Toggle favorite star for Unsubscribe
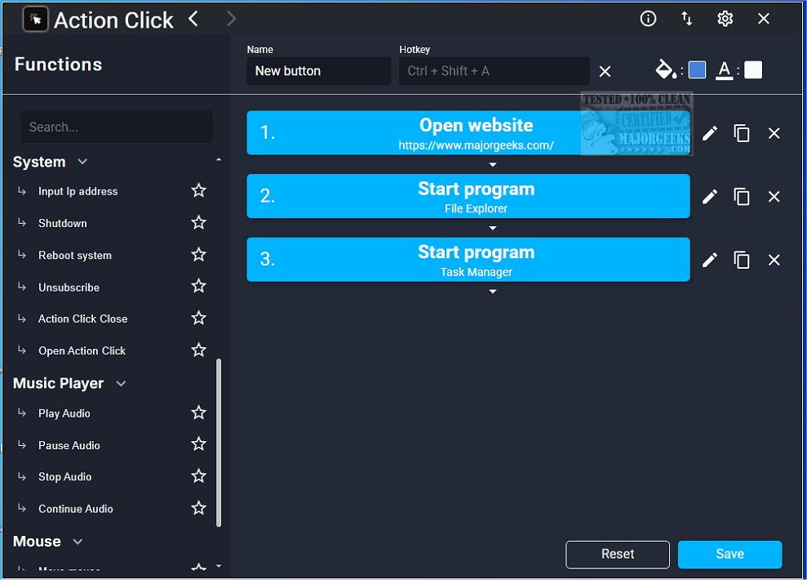The image size is (807, 580). [198, 286]
